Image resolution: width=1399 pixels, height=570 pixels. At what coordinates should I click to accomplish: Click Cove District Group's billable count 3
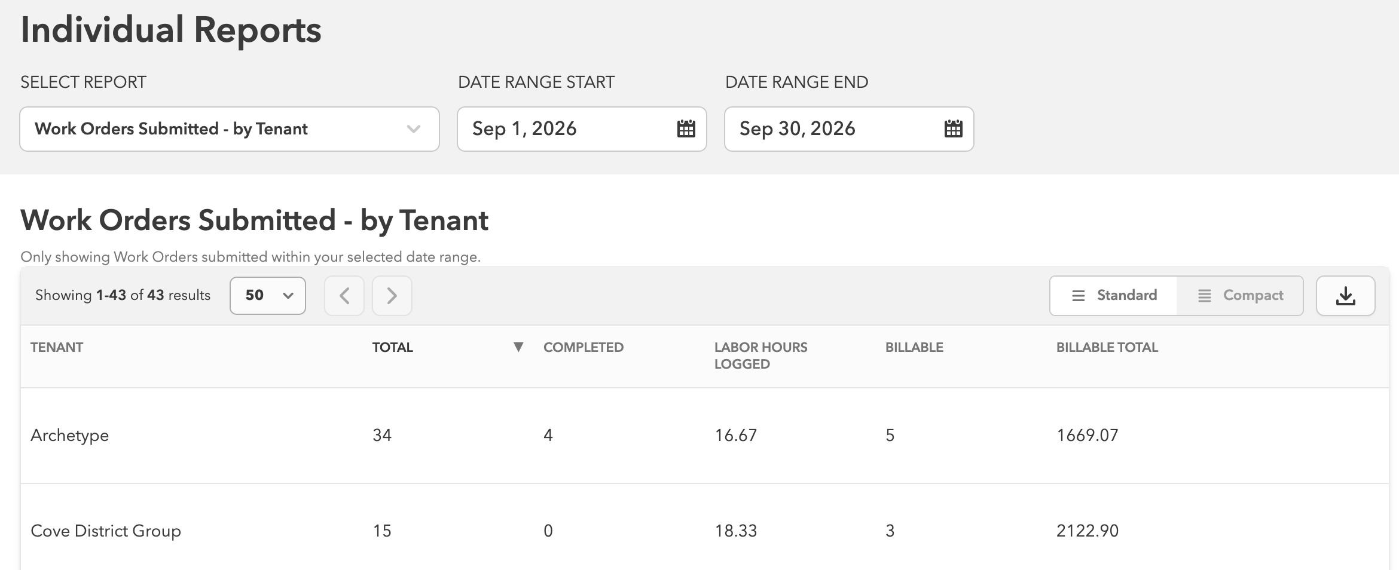(890, 531)
